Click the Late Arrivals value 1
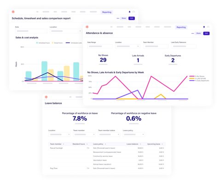 138,60
